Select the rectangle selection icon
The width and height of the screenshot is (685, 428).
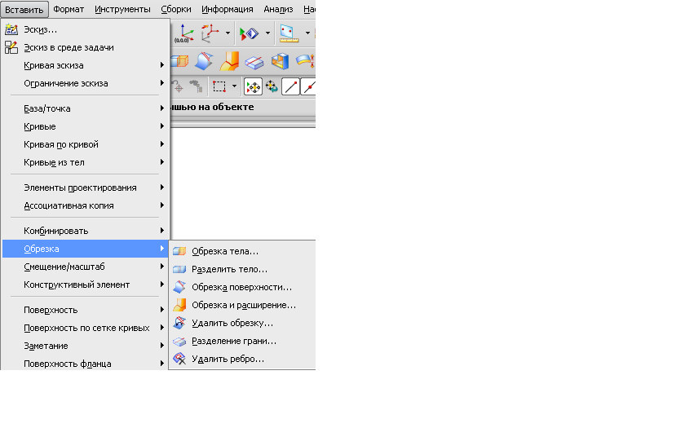tap(219, 86)
